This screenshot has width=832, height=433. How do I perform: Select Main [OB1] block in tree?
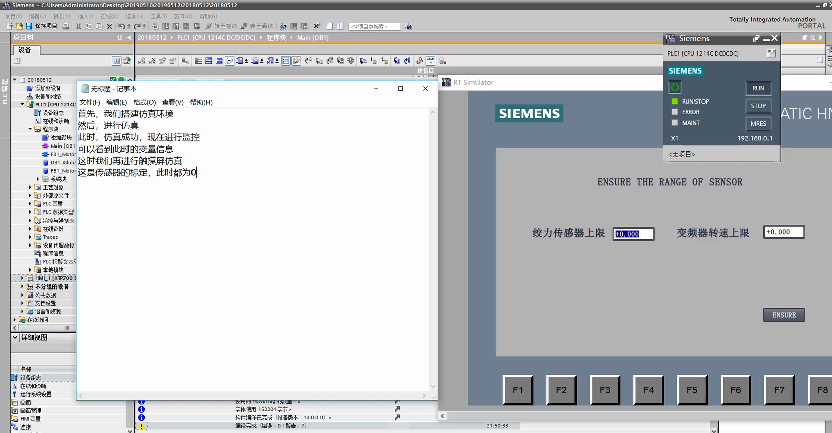coord(58,146)
